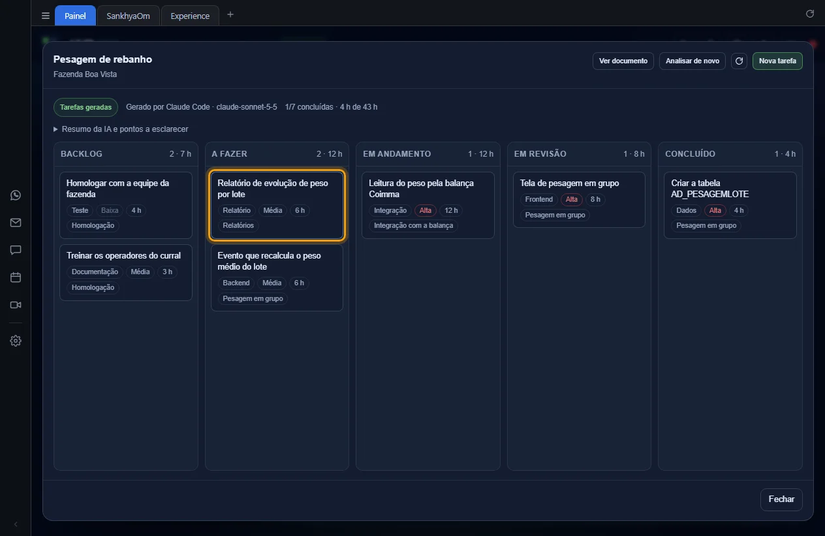Click the Documentação tag
The width and height of the screenshot is (825, 536).
(x=95, y=272)
